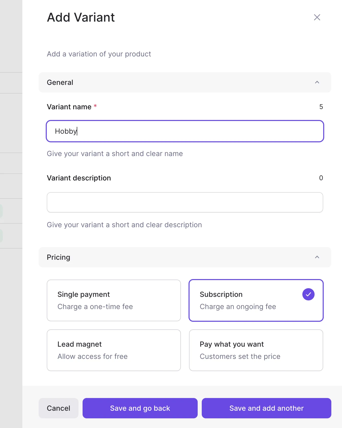Click the Variant description label
Image resolution: width=342 pixels, height=428 pixels.
[79, 178]
